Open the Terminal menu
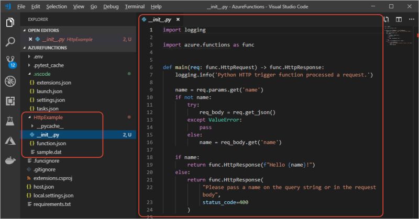 pos(135,7)
